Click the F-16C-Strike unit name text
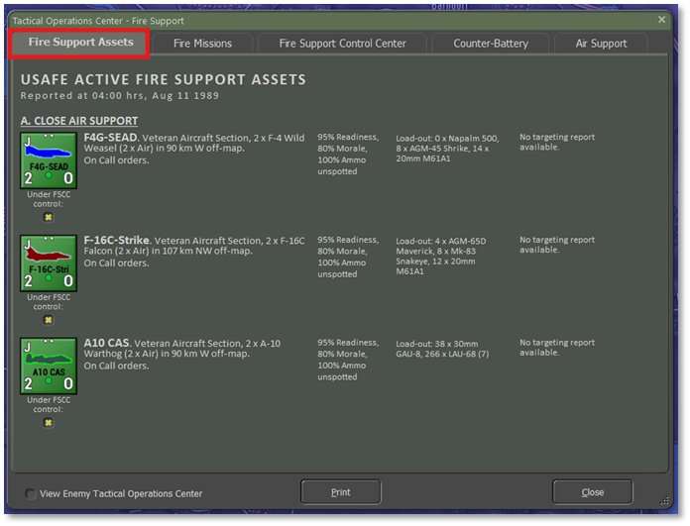690x526 pixels. click(116, 240)
